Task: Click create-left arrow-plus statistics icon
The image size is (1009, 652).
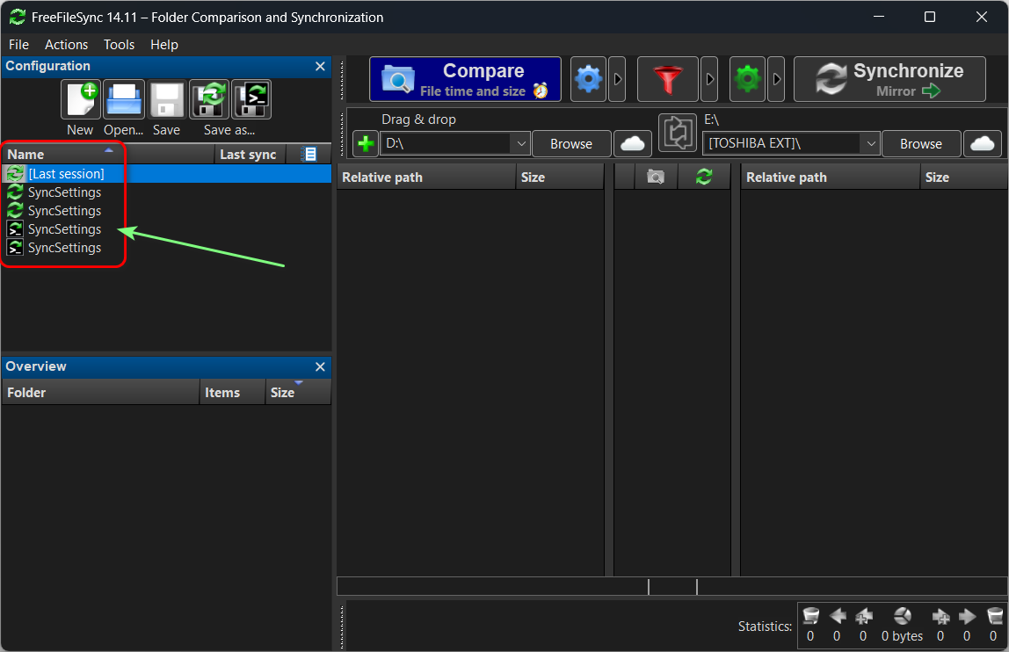Action: [864, 616]
